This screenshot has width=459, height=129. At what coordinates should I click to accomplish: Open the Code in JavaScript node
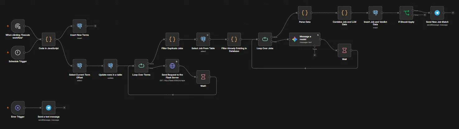(x=48, y=39)
